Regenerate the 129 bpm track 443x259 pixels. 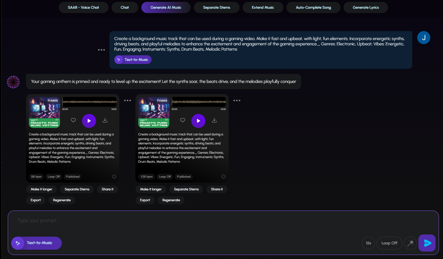[x=171, y=200]
